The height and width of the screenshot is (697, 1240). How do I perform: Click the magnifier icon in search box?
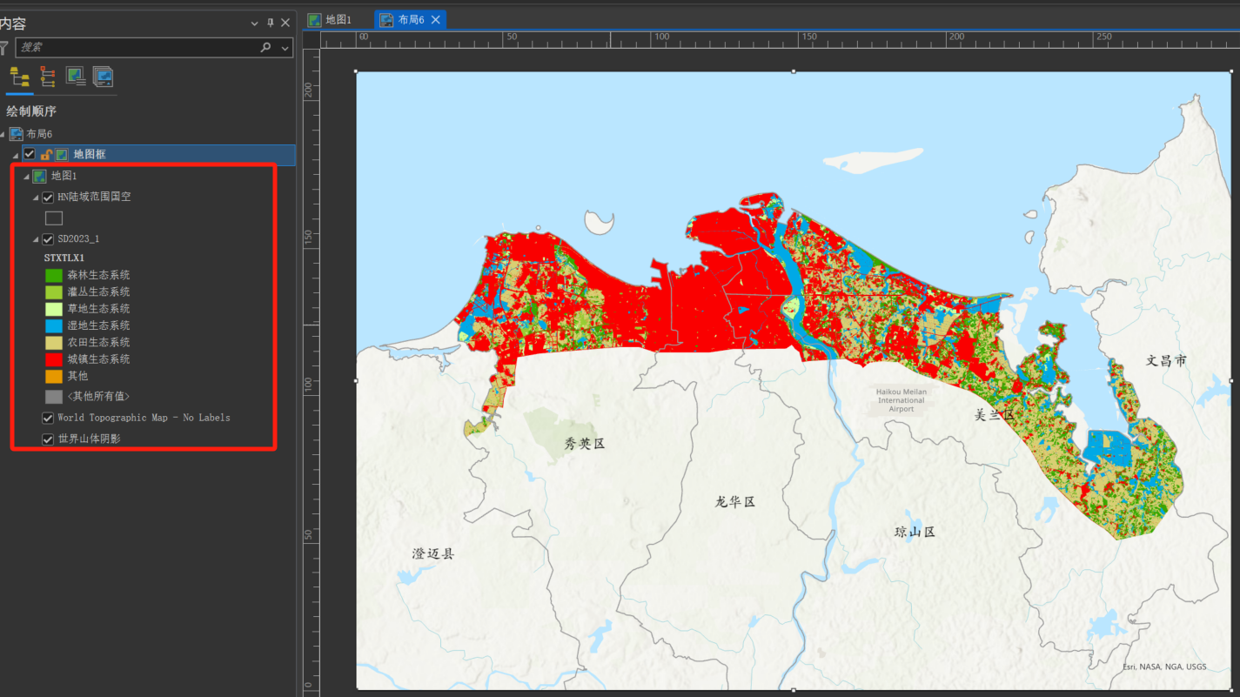(265, 48)
